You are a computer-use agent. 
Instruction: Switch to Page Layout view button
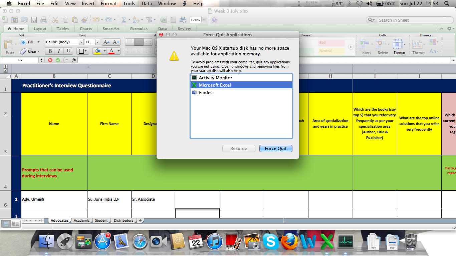click(16, 224)
